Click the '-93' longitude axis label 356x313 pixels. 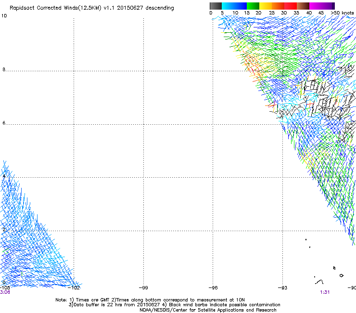(x=283, y=288)
